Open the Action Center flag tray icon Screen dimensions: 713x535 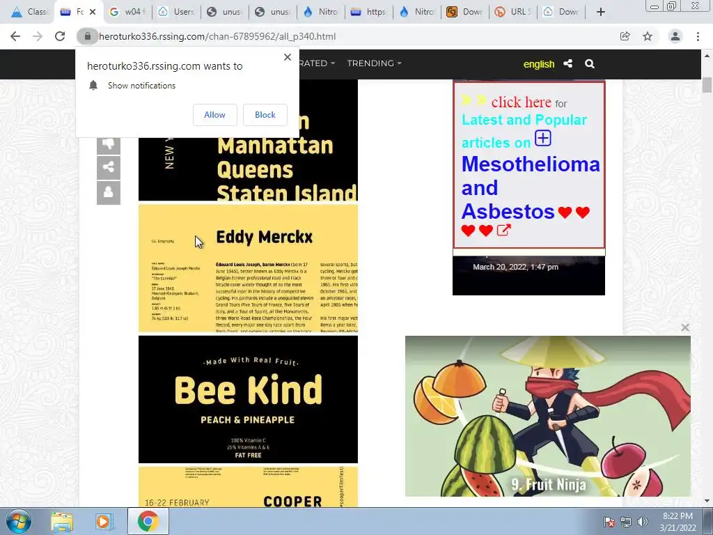pyautogui.click(x=609, y=522)
